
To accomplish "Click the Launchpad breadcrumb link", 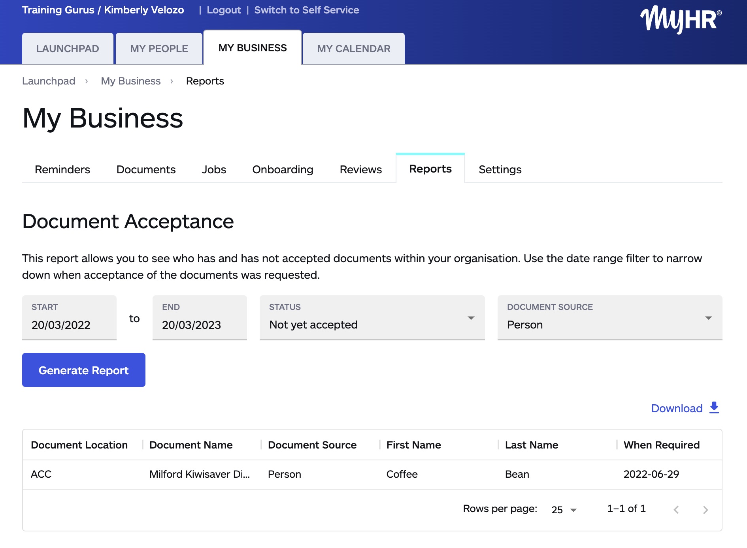I will (x=49, y=81).
